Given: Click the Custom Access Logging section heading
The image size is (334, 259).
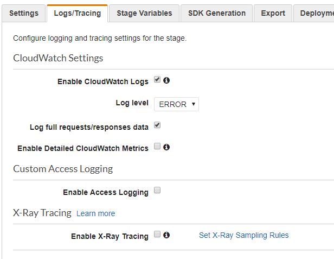Looking at the screenshot, I should pos(63,169).
